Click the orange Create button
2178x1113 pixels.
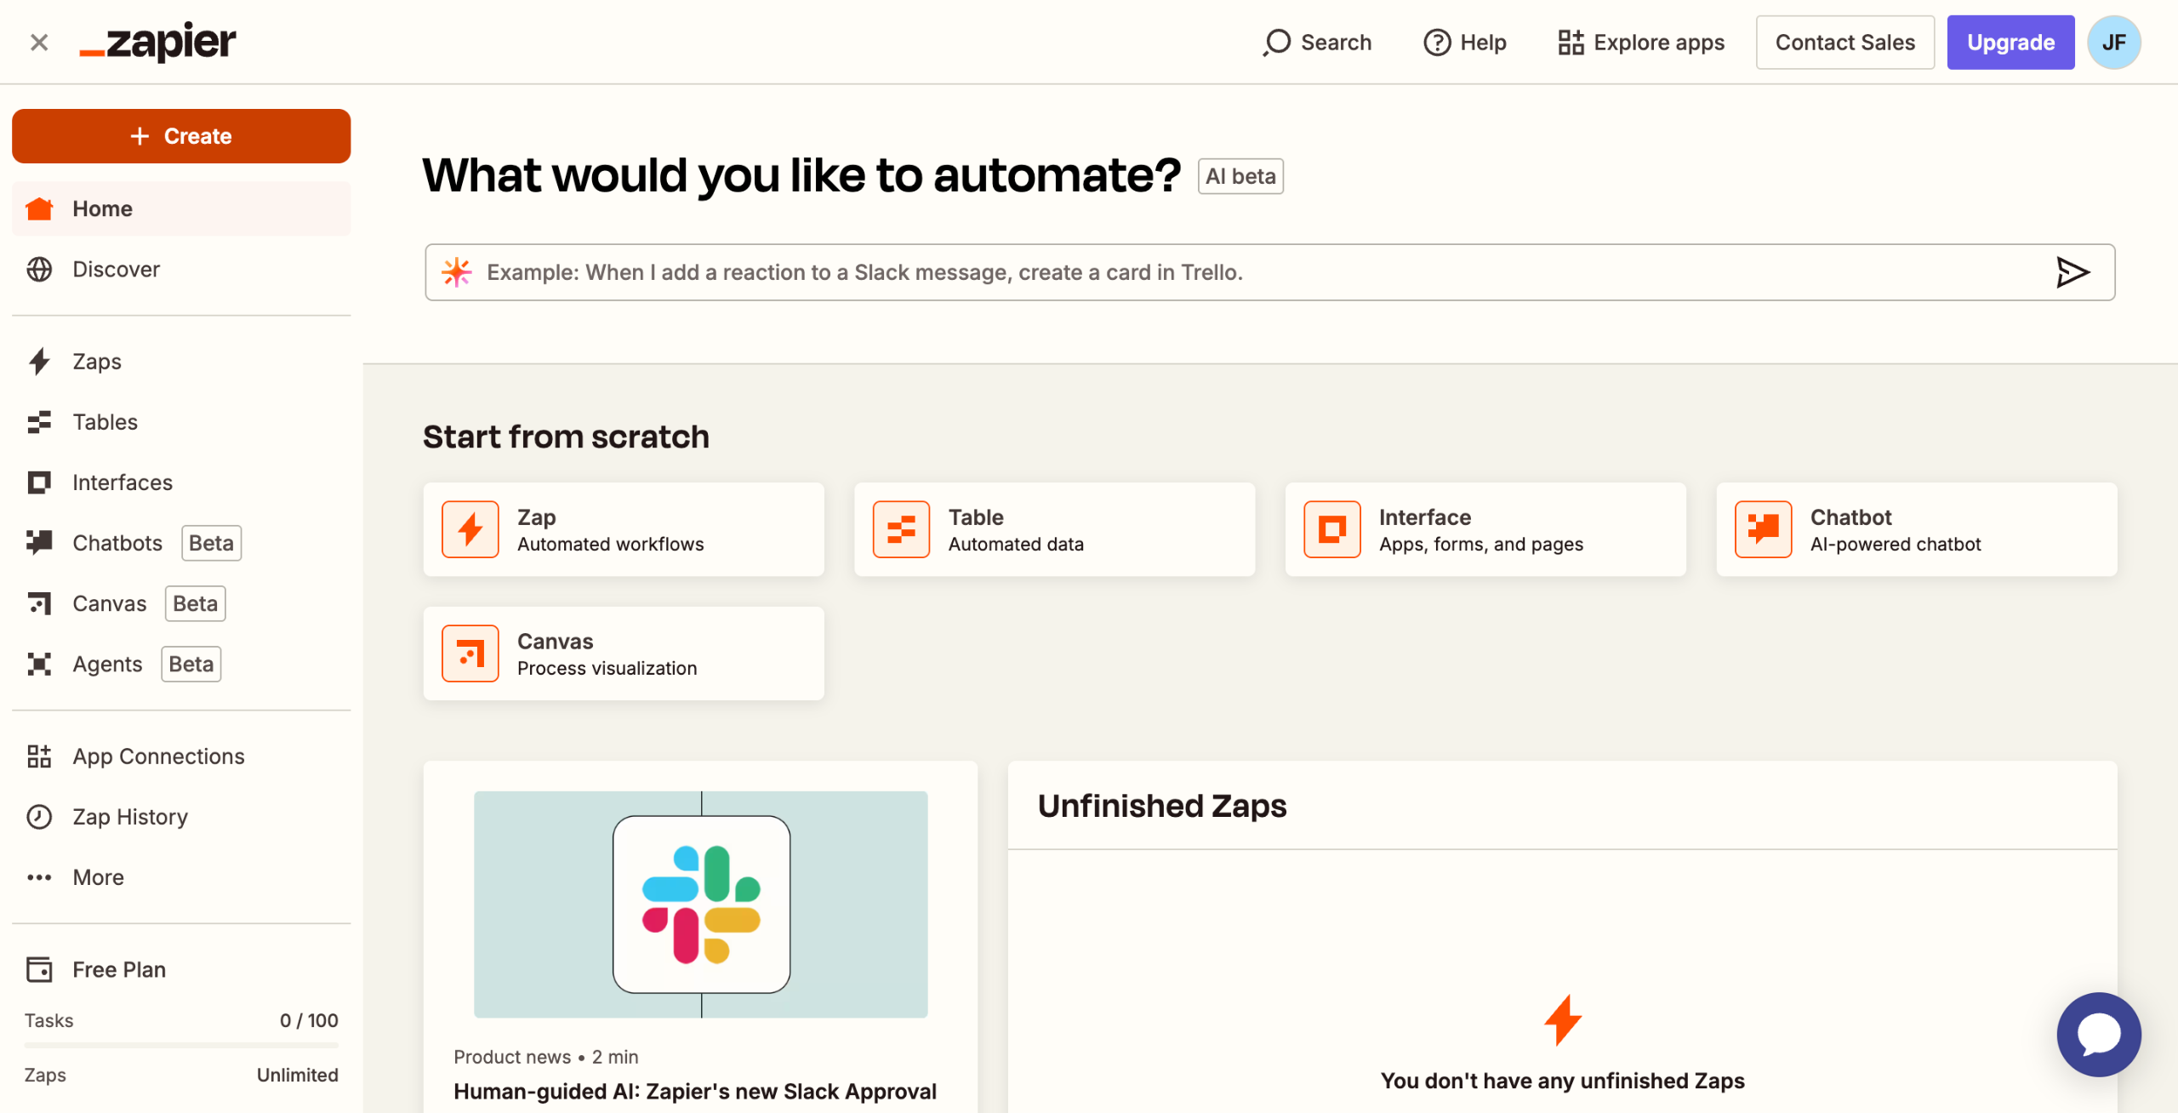tap(181, 136)
